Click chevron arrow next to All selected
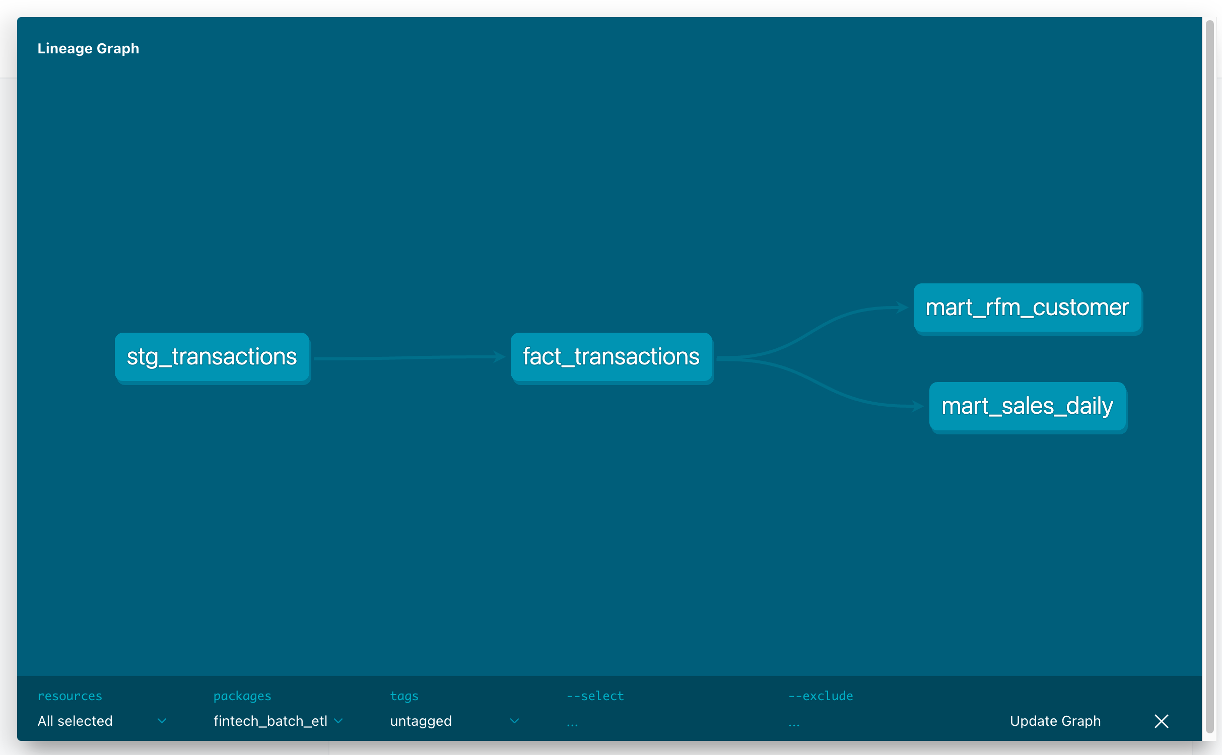Image resolution: width=1222 pixels, height=755 pixels. [x=162, y=721]
